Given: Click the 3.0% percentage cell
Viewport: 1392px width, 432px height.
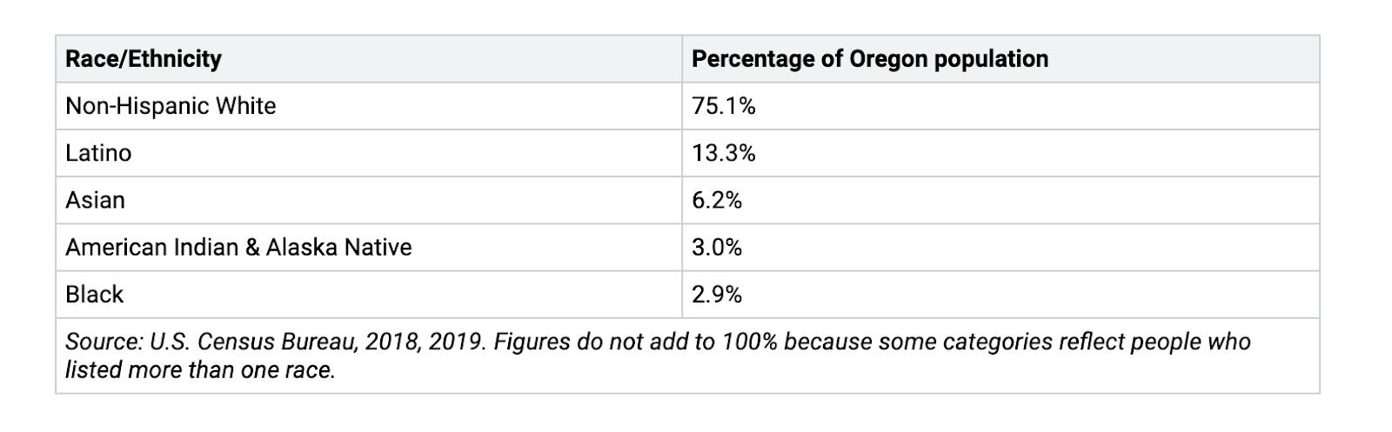Looking at the screenshot, I should 716,247.
